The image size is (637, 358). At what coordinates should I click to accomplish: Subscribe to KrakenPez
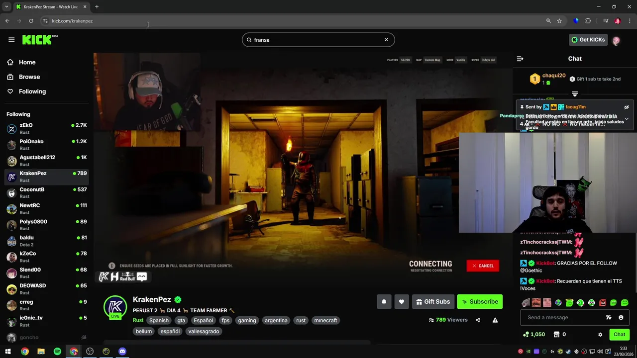(480, 302)
